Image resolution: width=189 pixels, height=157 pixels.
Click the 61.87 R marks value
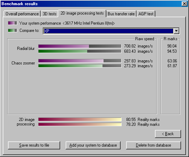tap(172, 66)
